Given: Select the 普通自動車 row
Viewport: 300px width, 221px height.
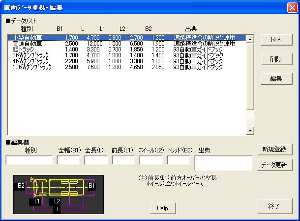Looking at the screenshot, I should click(x=127, y=44).
